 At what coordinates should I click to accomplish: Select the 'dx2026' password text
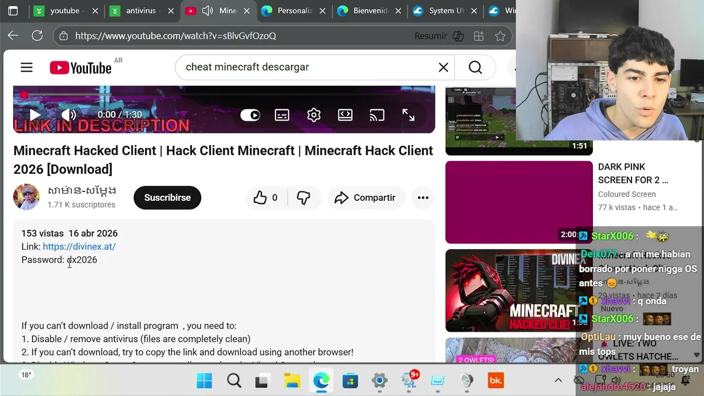tap(82, 260)
